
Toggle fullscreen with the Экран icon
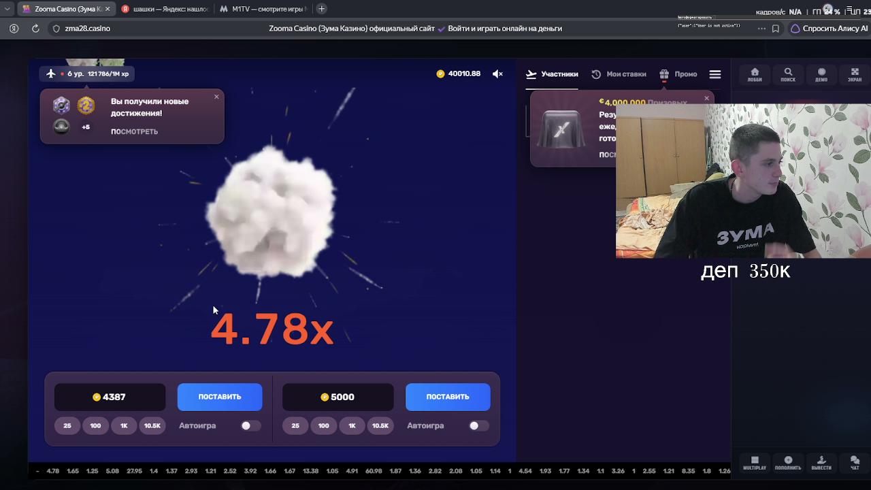click(855, 75)
